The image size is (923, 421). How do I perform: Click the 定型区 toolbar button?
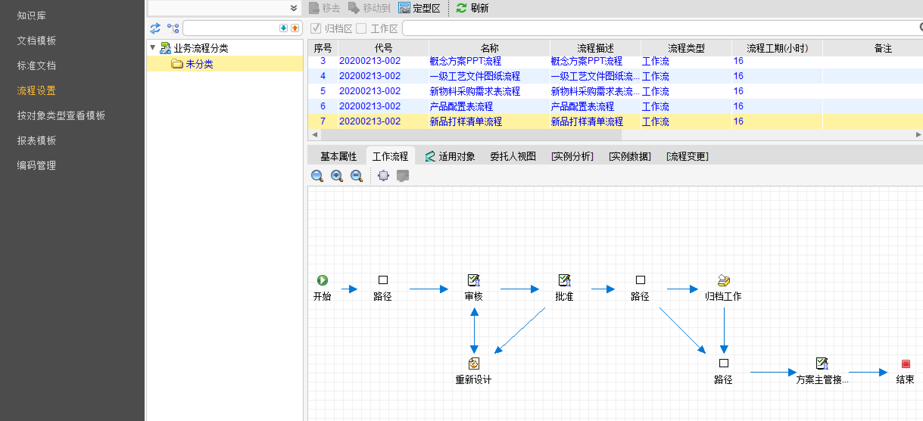419,8
